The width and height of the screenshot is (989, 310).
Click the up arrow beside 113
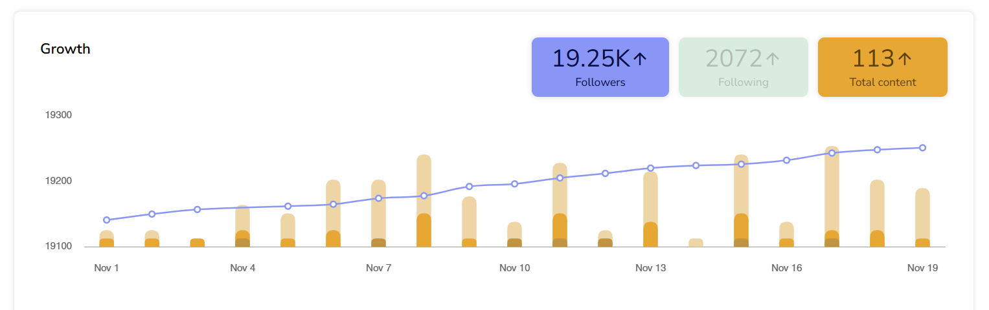pyautogui.click(x=905, y=59)
